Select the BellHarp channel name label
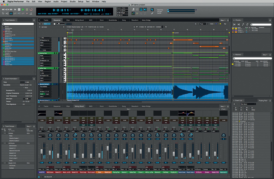The image size is (274, 179). point(166,172)
